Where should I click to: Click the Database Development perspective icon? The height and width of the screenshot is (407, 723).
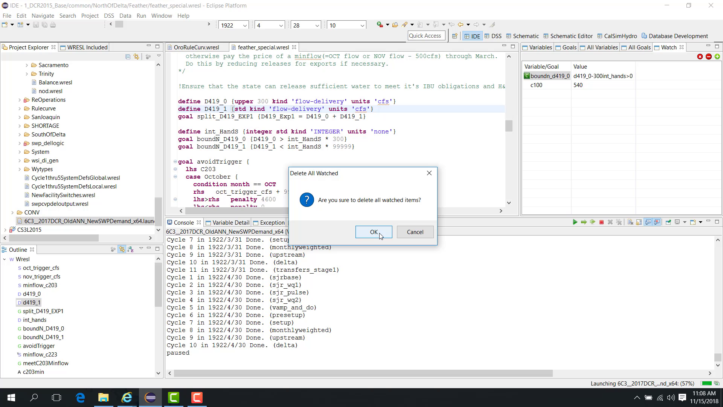644,36
